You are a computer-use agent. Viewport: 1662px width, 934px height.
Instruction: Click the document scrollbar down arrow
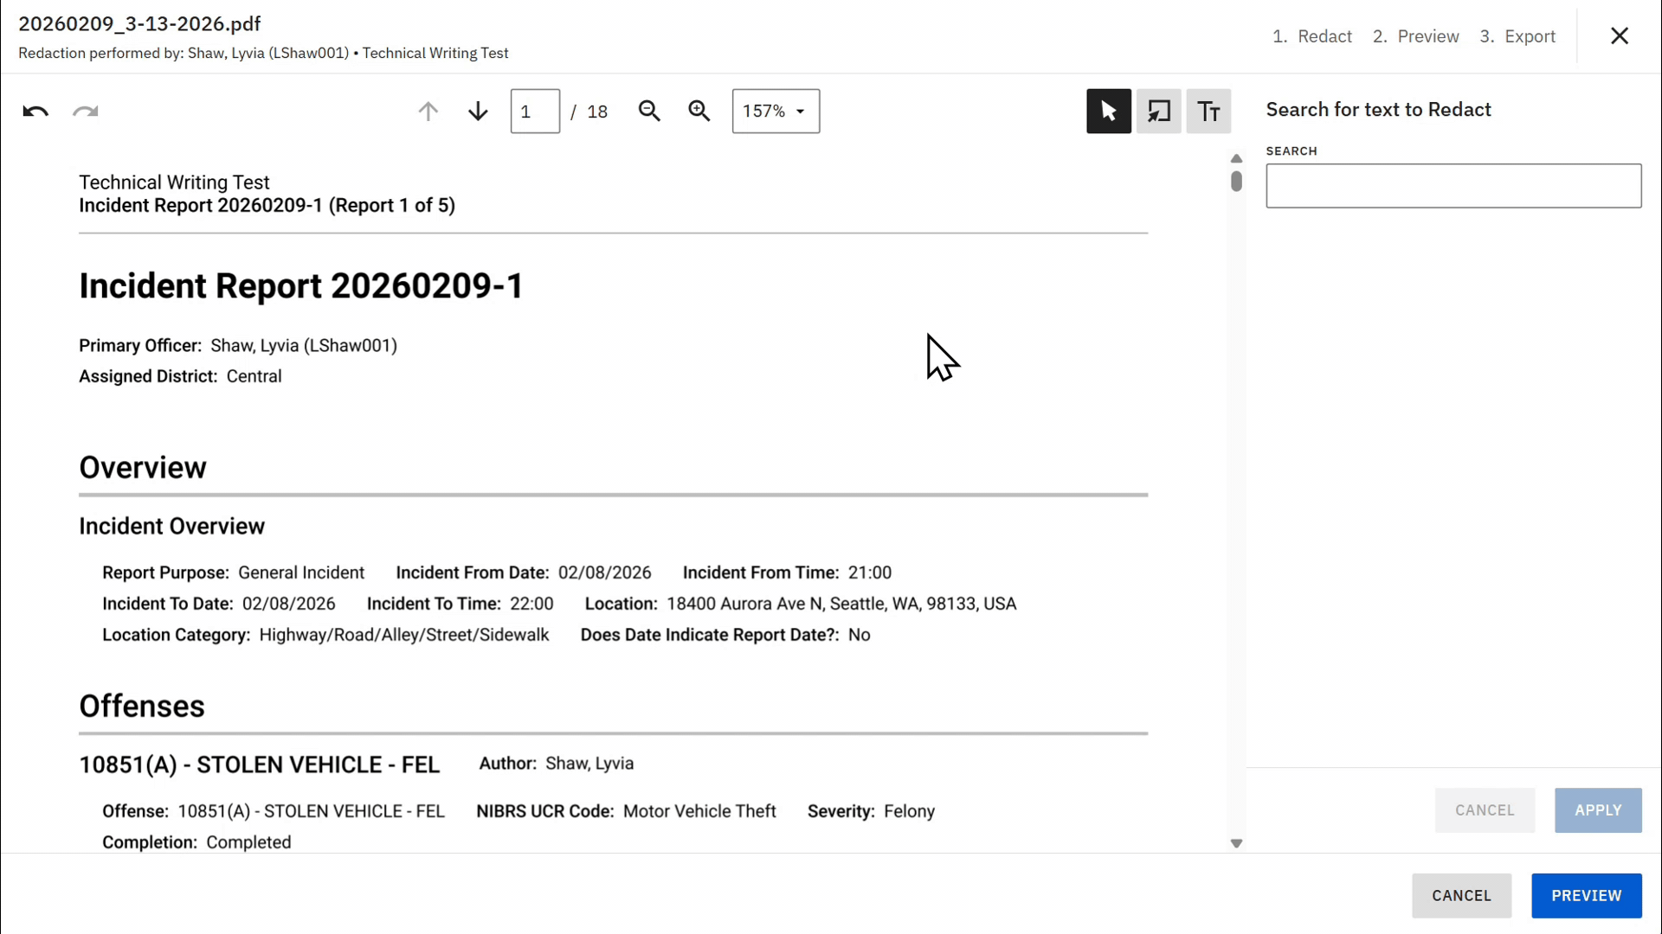click(1236, 843)
